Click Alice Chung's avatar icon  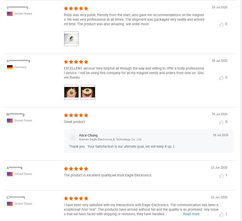coord(73,137)
